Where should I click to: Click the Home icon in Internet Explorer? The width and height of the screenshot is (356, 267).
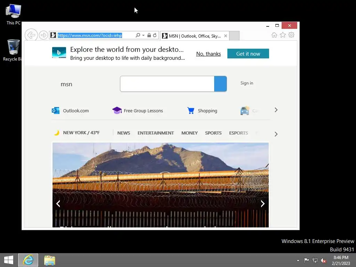[x=274, y=35]
